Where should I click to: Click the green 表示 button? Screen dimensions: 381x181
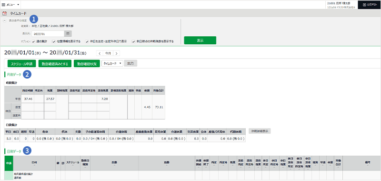[x=200, y=40]
